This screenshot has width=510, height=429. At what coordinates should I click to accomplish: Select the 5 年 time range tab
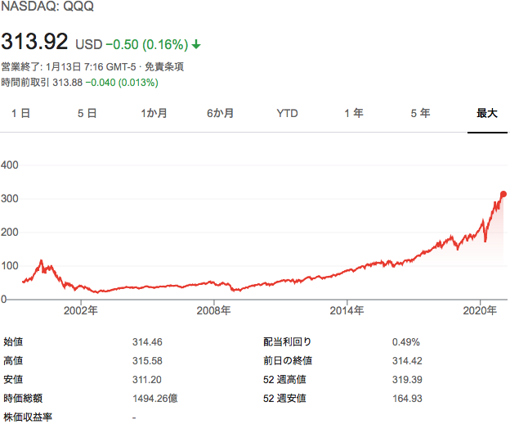[420, 113]
